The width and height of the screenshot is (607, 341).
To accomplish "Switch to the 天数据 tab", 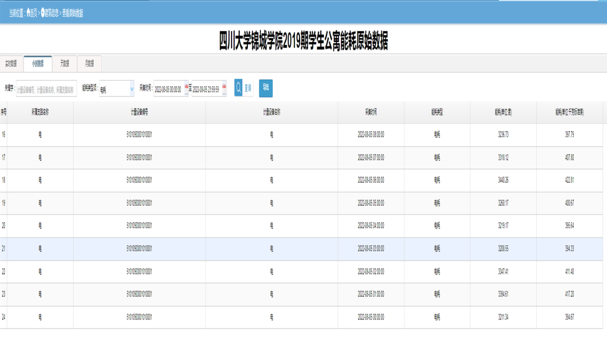I will [x=64, y=64].
